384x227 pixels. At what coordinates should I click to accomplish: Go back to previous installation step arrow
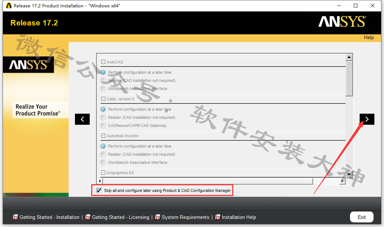coord(82,119)
